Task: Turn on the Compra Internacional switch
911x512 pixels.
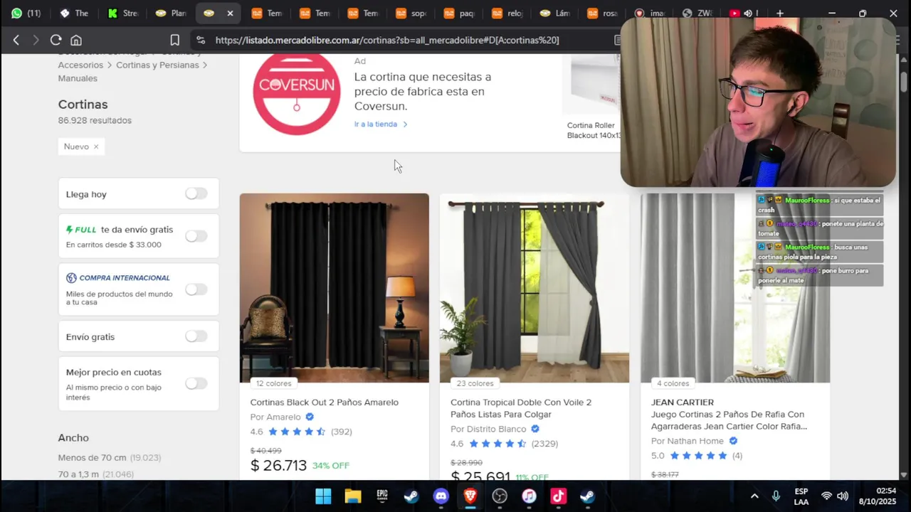Action: click(x=196, y=289)
